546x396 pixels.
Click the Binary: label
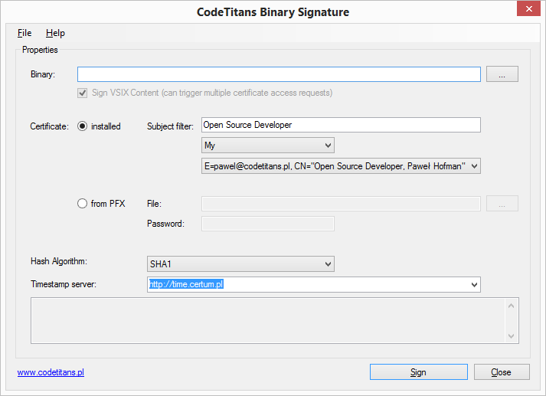pos(43,74)
